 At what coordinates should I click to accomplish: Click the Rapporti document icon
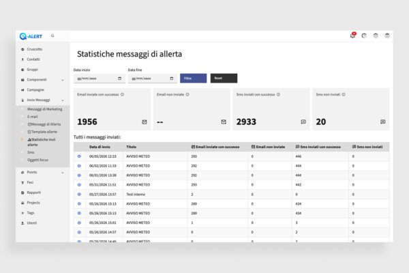[x=22, y=192]
